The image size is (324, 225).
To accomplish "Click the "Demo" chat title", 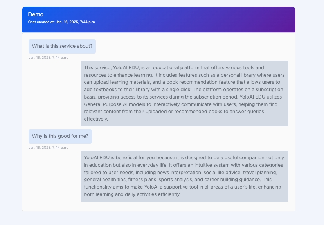I will click(x=36, y=14).
